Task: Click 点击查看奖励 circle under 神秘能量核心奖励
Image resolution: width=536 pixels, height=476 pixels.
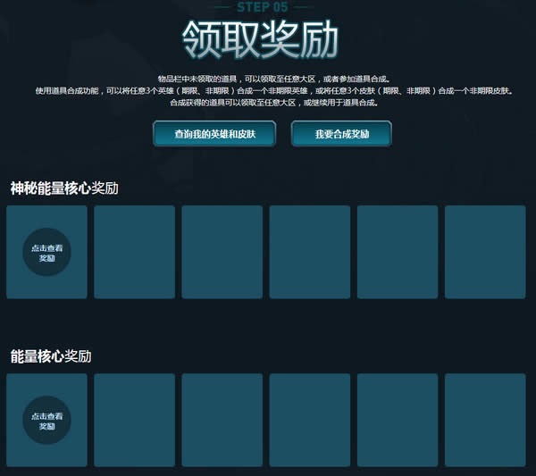Action: click(46, 252)
